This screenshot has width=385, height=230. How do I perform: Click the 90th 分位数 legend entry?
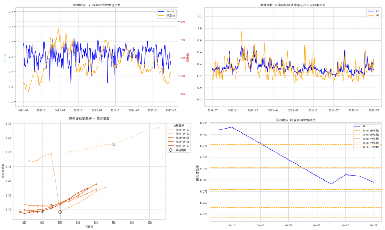366,147
